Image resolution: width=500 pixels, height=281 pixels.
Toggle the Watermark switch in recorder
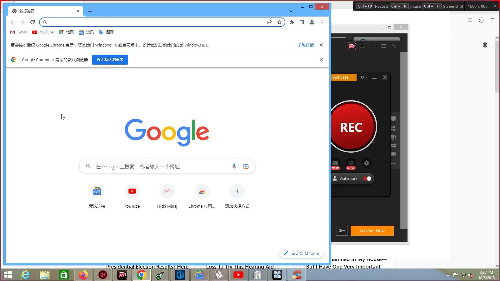(x=367, y=179)
